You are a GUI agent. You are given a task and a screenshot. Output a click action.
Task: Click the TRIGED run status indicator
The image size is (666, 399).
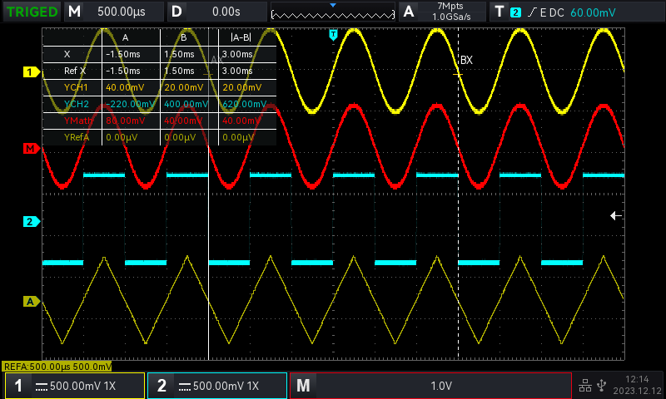[x=32, y=12]
